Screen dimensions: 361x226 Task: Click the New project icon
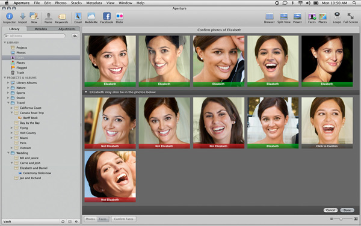coord(34,16)
